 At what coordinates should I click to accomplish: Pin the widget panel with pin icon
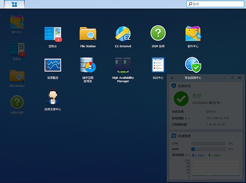(232, 78)
